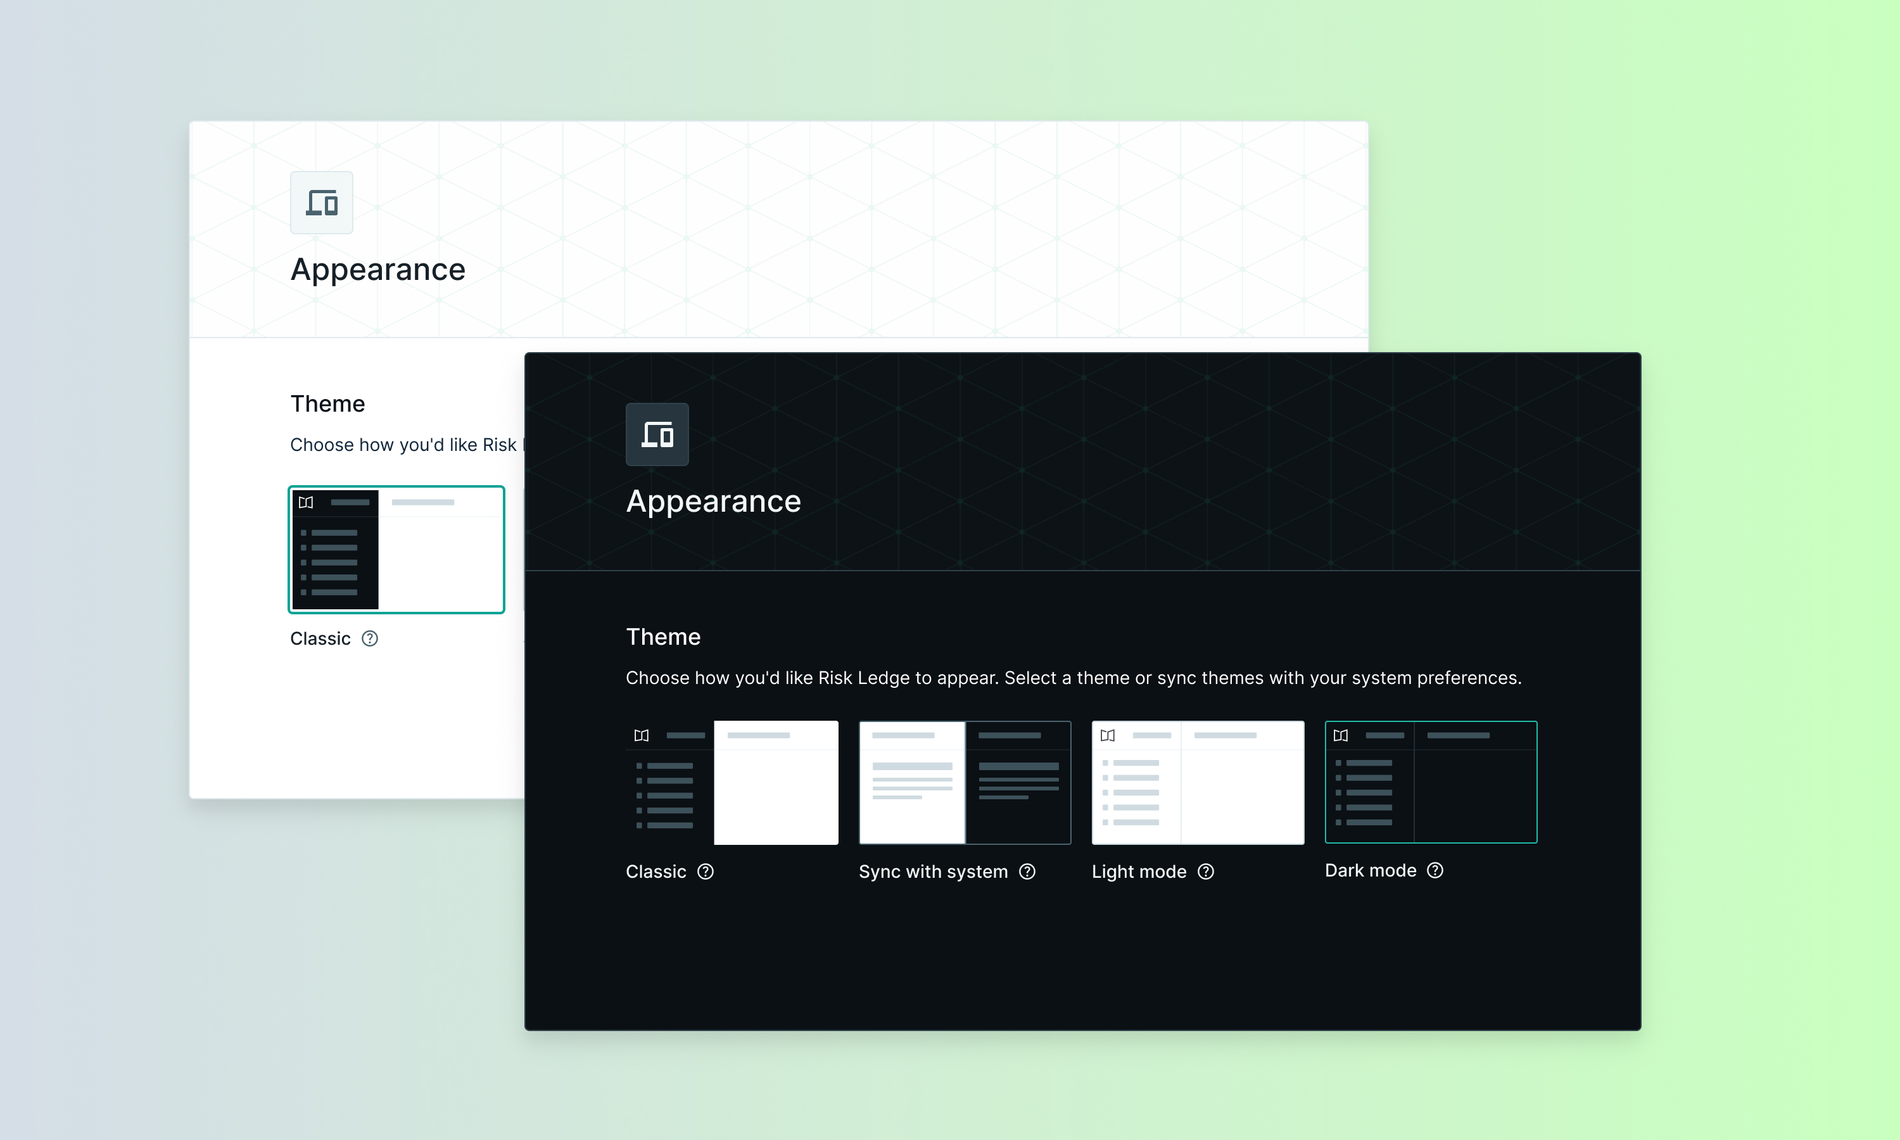Click Theme heading in the dark panel

pyautogui.click(x=662, y=637)
